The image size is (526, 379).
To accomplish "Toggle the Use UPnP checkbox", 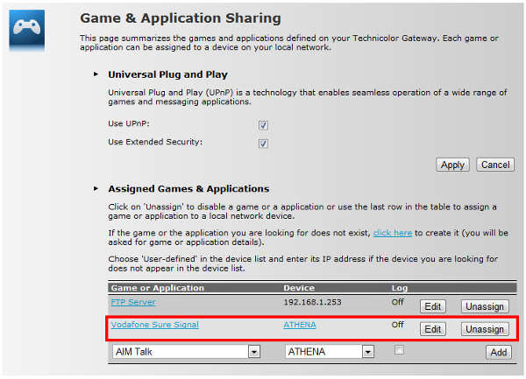I will pos(263,125).
